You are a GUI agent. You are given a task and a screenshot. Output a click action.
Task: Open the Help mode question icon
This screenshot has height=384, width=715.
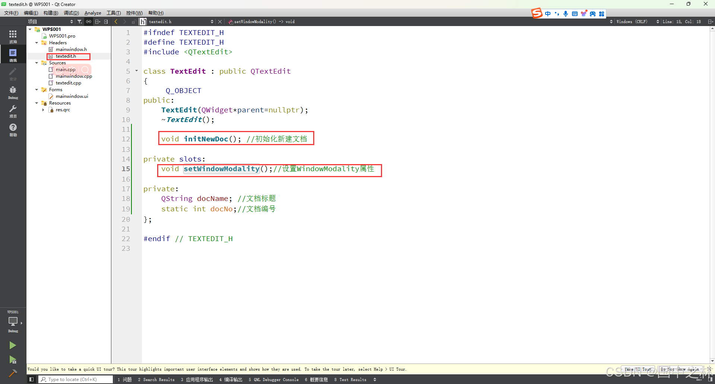pyautogui.click(x=13, y=129)
